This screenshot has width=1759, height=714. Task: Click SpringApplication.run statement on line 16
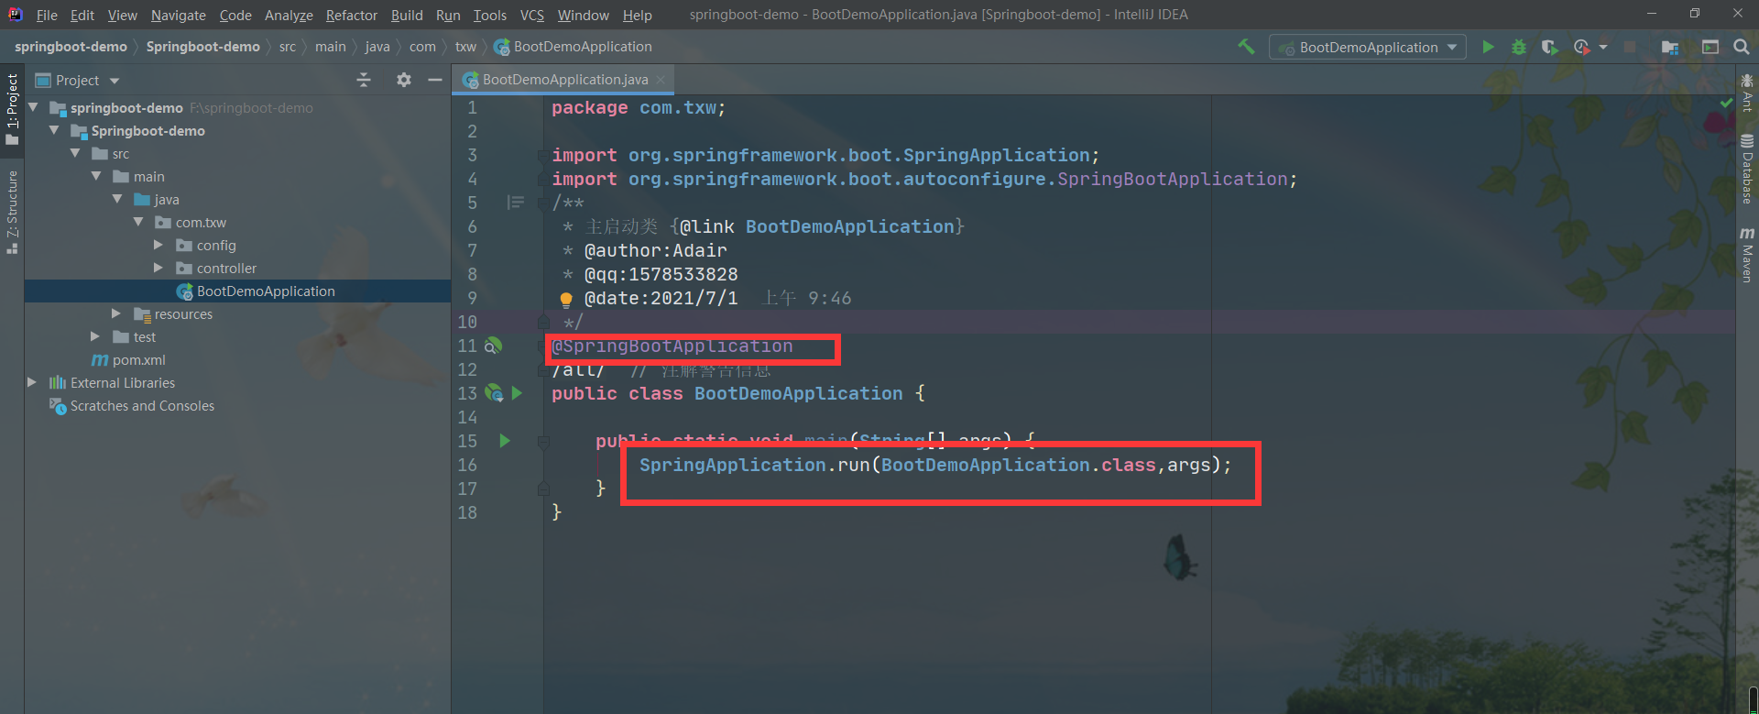[x=935, y=465]
